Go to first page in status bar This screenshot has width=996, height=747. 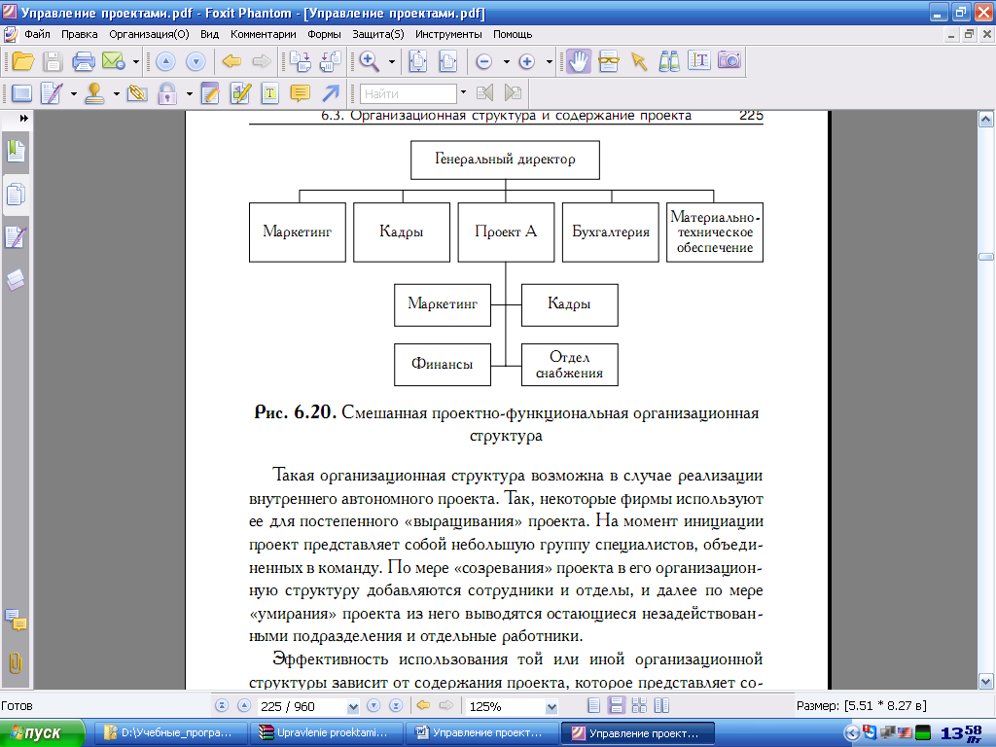tap(222, 706)
